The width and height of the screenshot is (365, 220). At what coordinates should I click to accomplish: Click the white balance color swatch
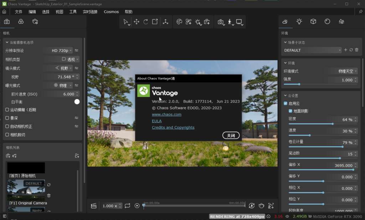[x=77, y=102]
